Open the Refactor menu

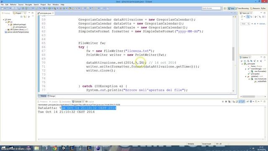13,5
